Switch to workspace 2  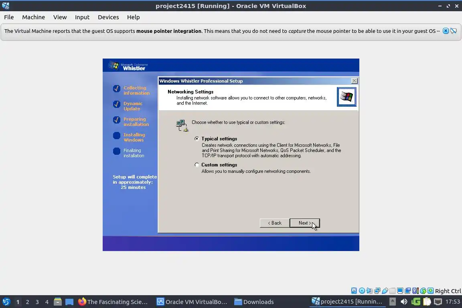(x=27, y=302)
